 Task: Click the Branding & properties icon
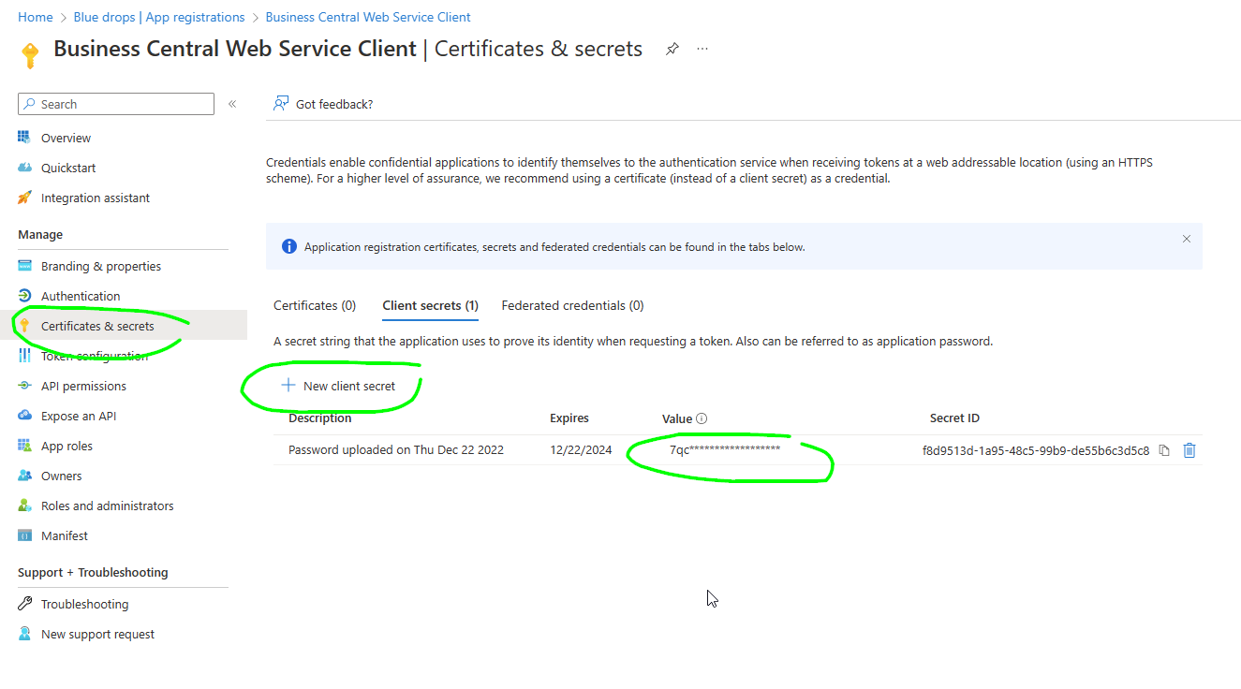coord(24,266)
